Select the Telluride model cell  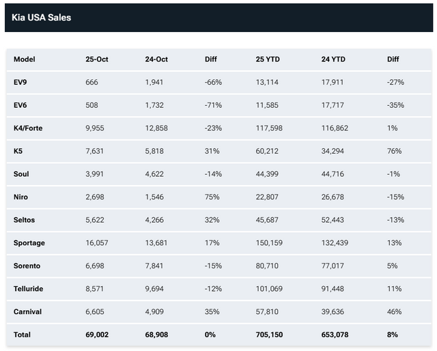(29, 289)
